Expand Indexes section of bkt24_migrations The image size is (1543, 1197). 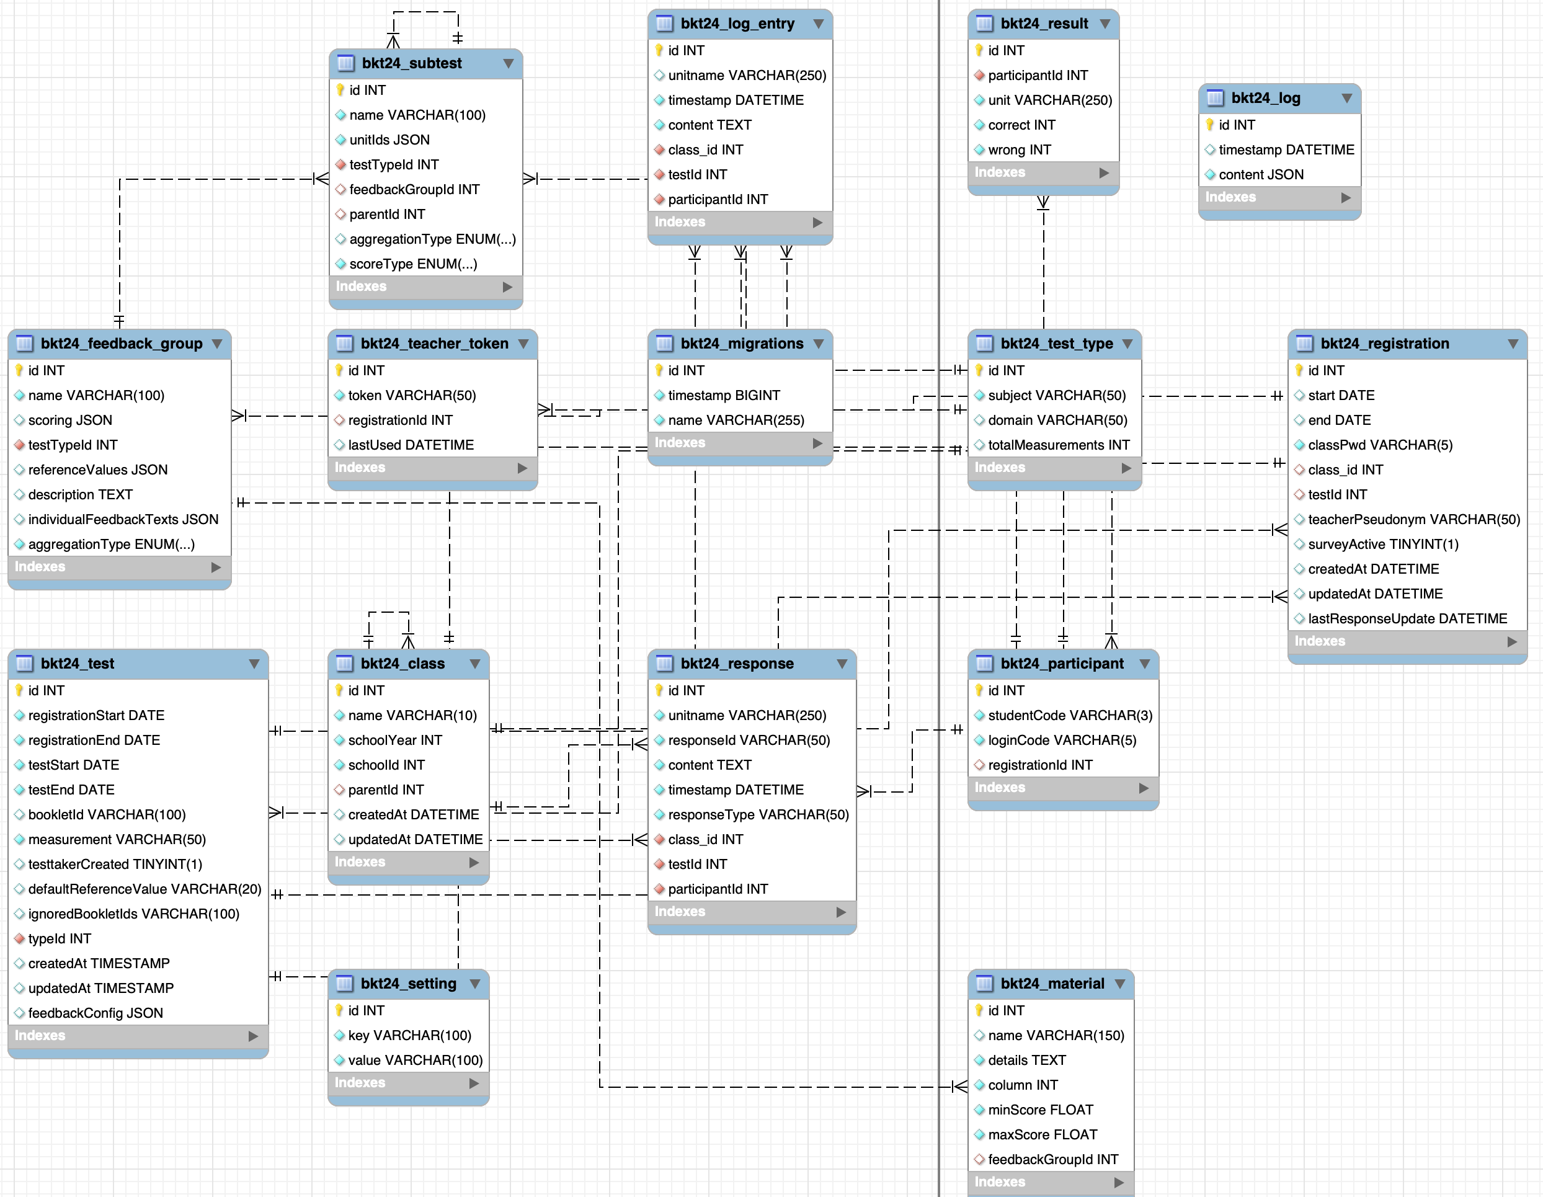[817, 443]
